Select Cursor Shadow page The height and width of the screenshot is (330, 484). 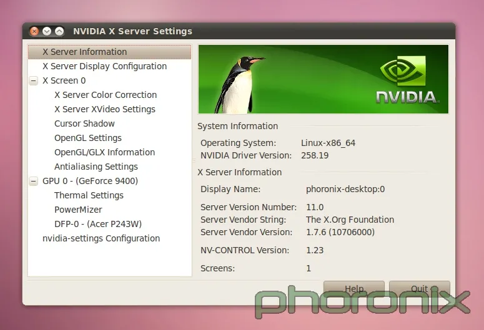pos(84,124)
